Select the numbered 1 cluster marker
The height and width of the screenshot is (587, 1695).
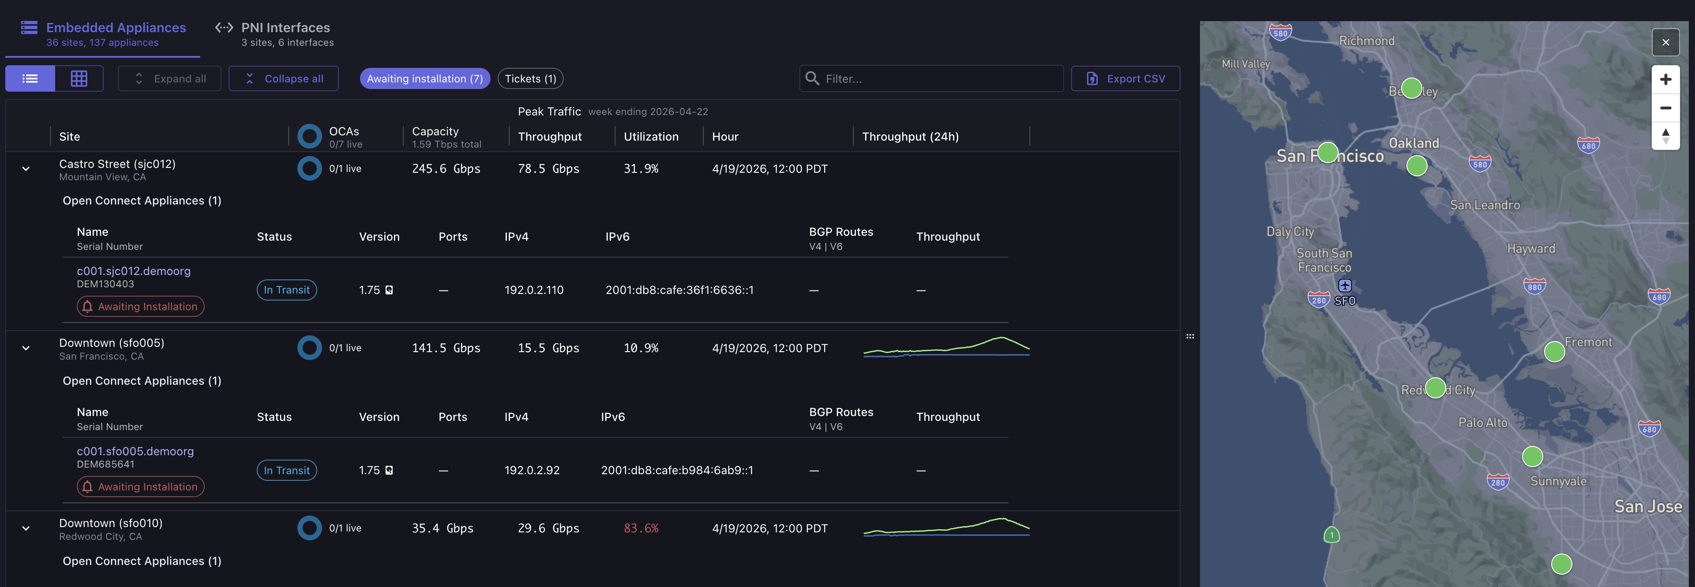click(1331, 535)
